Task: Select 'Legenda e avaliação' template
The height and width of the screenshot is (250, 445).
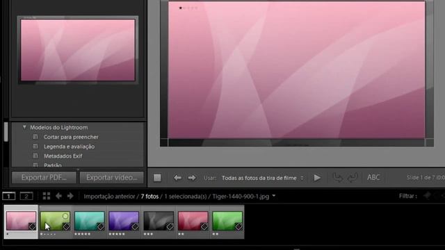Action: point(69,147)
